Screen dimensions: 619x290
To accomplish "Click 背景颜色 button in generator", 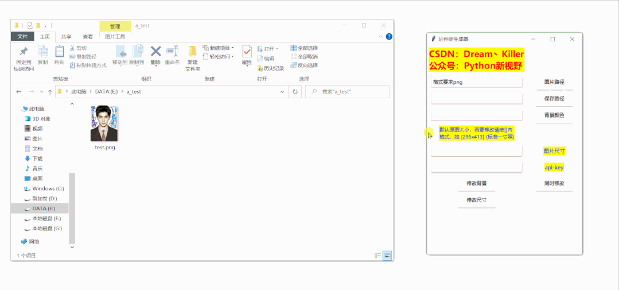I will click(554, 115).
